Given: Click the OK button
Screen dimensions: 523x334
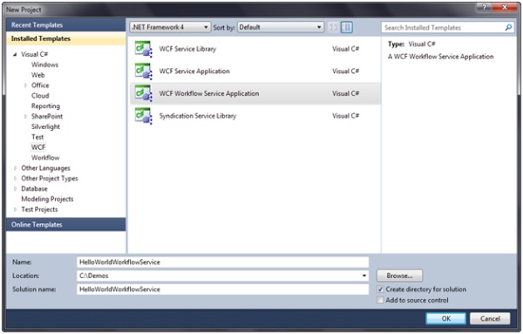Looking at the screenshot, I should point(446,318).
